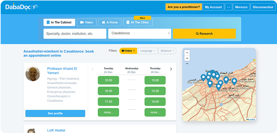Click the Filters label
Screen dimensions: 277x133
[113, 51]
